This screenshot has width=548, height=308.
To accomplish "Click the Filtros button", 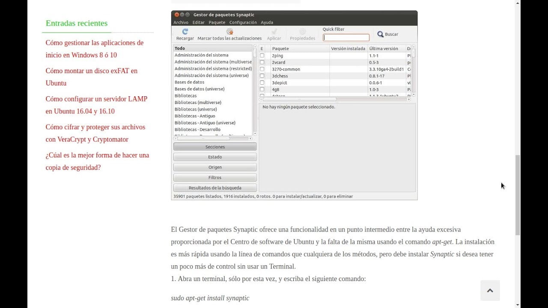I will pos(215,178).
